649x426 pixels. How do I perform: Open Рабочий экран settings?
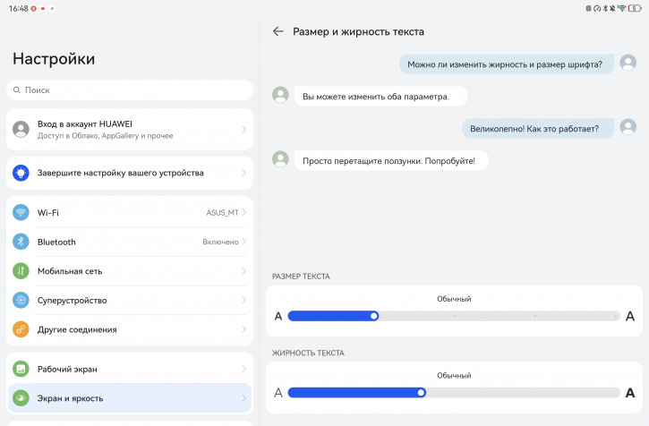click(130, 369)
